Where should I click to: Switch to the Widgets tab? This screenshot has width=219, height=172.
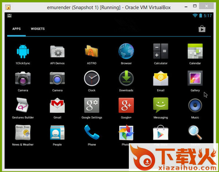pos(38,29)
